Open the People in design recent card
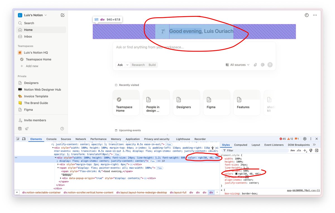The image size is (335, 213). pos(156,103)
